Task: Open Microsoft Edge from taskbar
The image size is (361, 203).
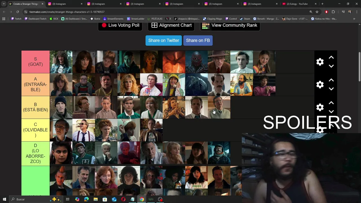Action: click(x=86, y=199)
